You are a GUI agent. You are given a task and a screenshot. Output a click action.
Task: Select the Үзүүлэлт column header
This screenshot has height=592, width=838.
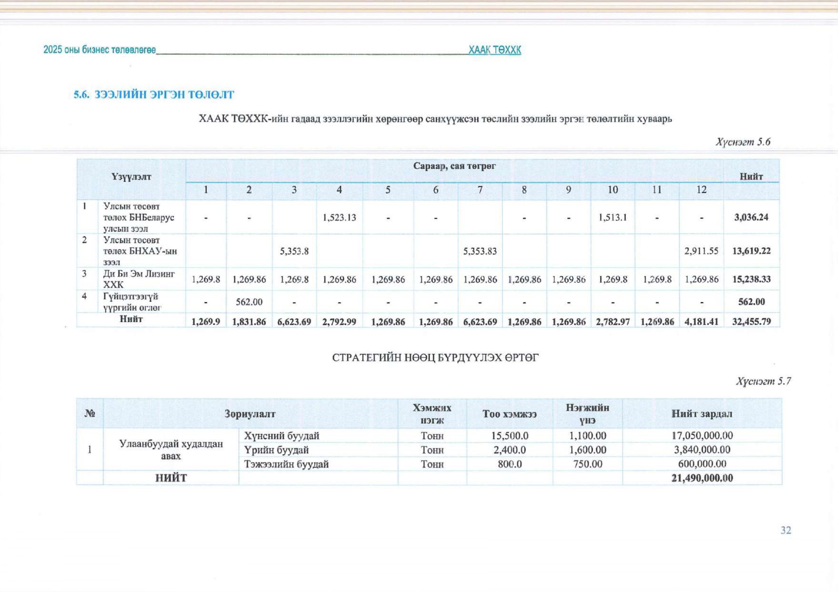click(x=131, y=177)
